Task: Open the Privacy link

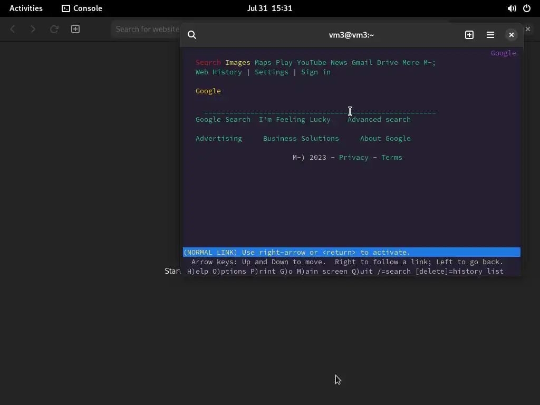Action: 354,157
